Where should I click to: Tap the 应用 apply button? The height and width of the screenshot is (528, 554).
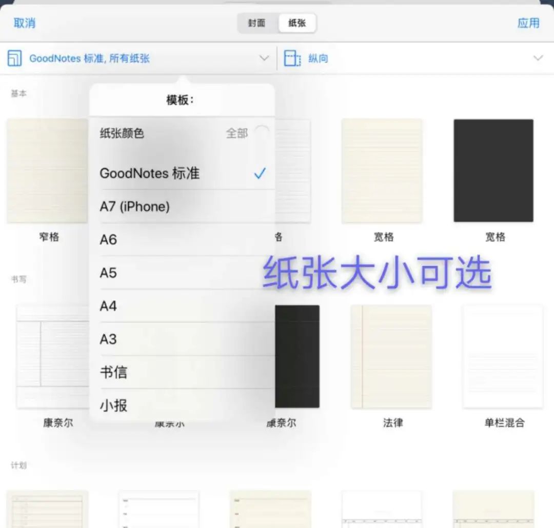[x=528, y=23]
